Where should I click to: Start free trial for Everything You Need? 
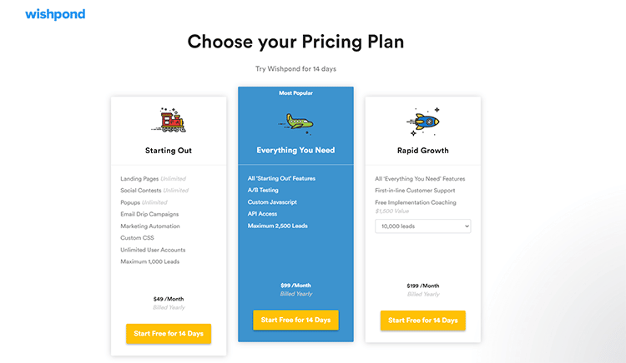295,320
